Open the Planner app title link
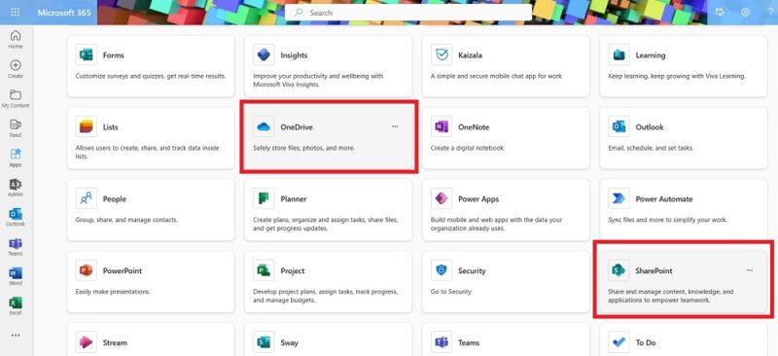This screenshot has width=778, height=356. 294,199
